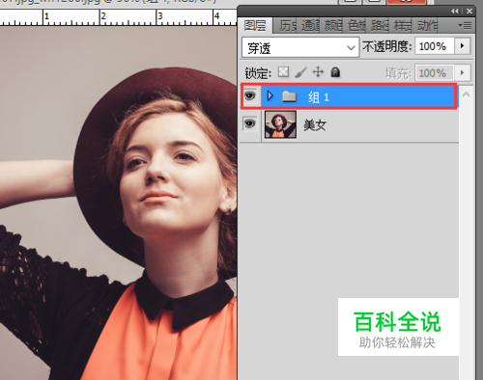Close the layers panel group
The image size is (483, 380).
pyautogui.click(x=469, y=12)
